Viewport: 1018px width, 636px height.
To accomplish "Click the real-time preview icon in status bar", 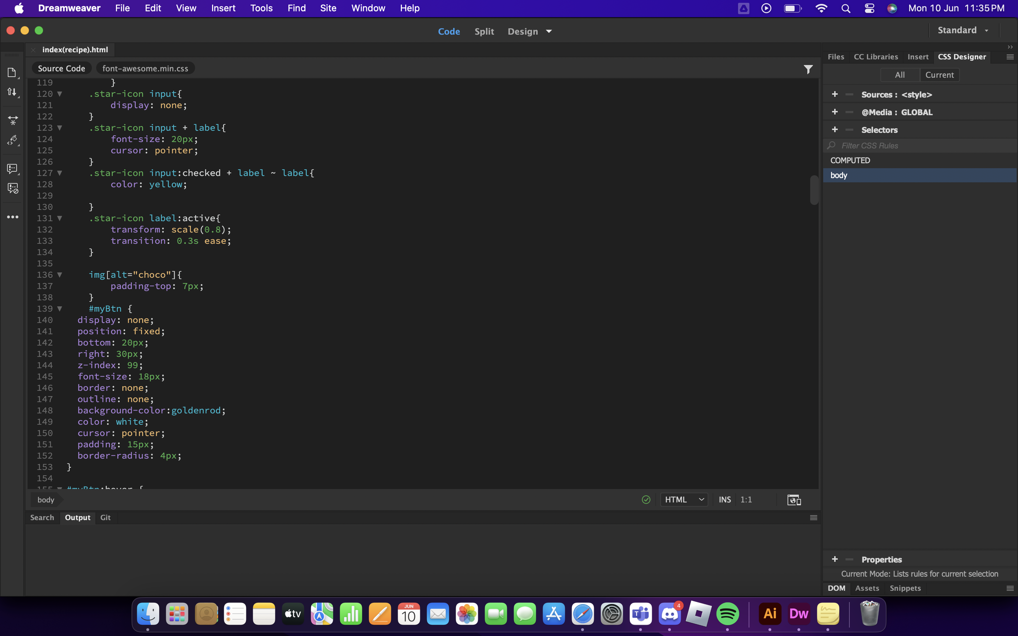I will pyautogui.click(x=794, y=500).
